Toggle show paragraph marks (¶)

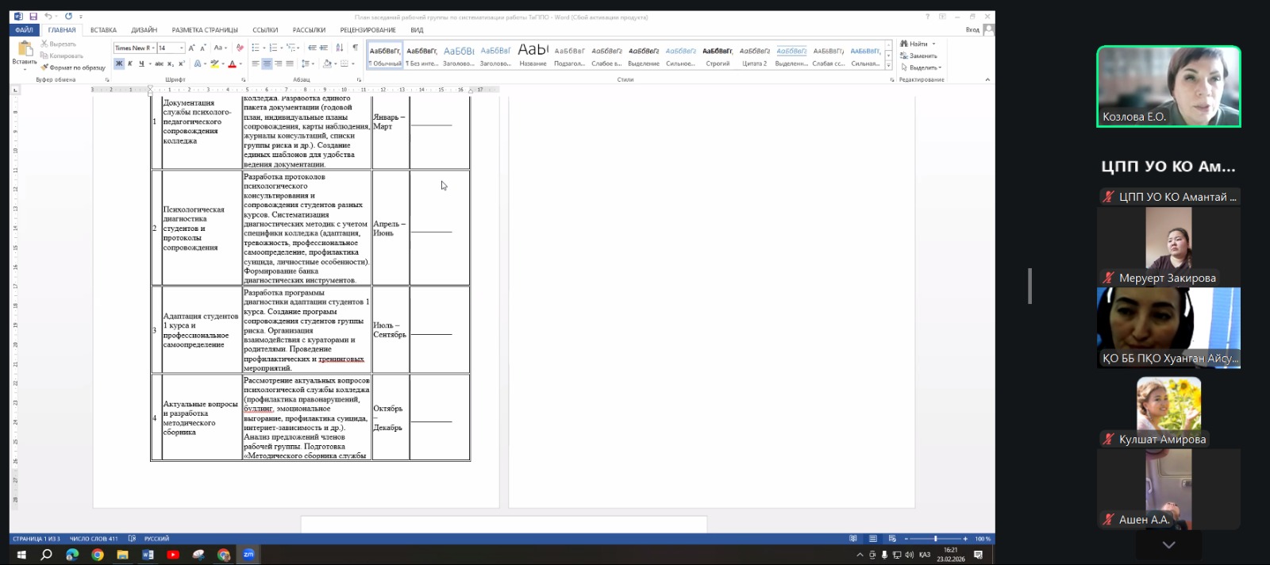pos(355,48)
